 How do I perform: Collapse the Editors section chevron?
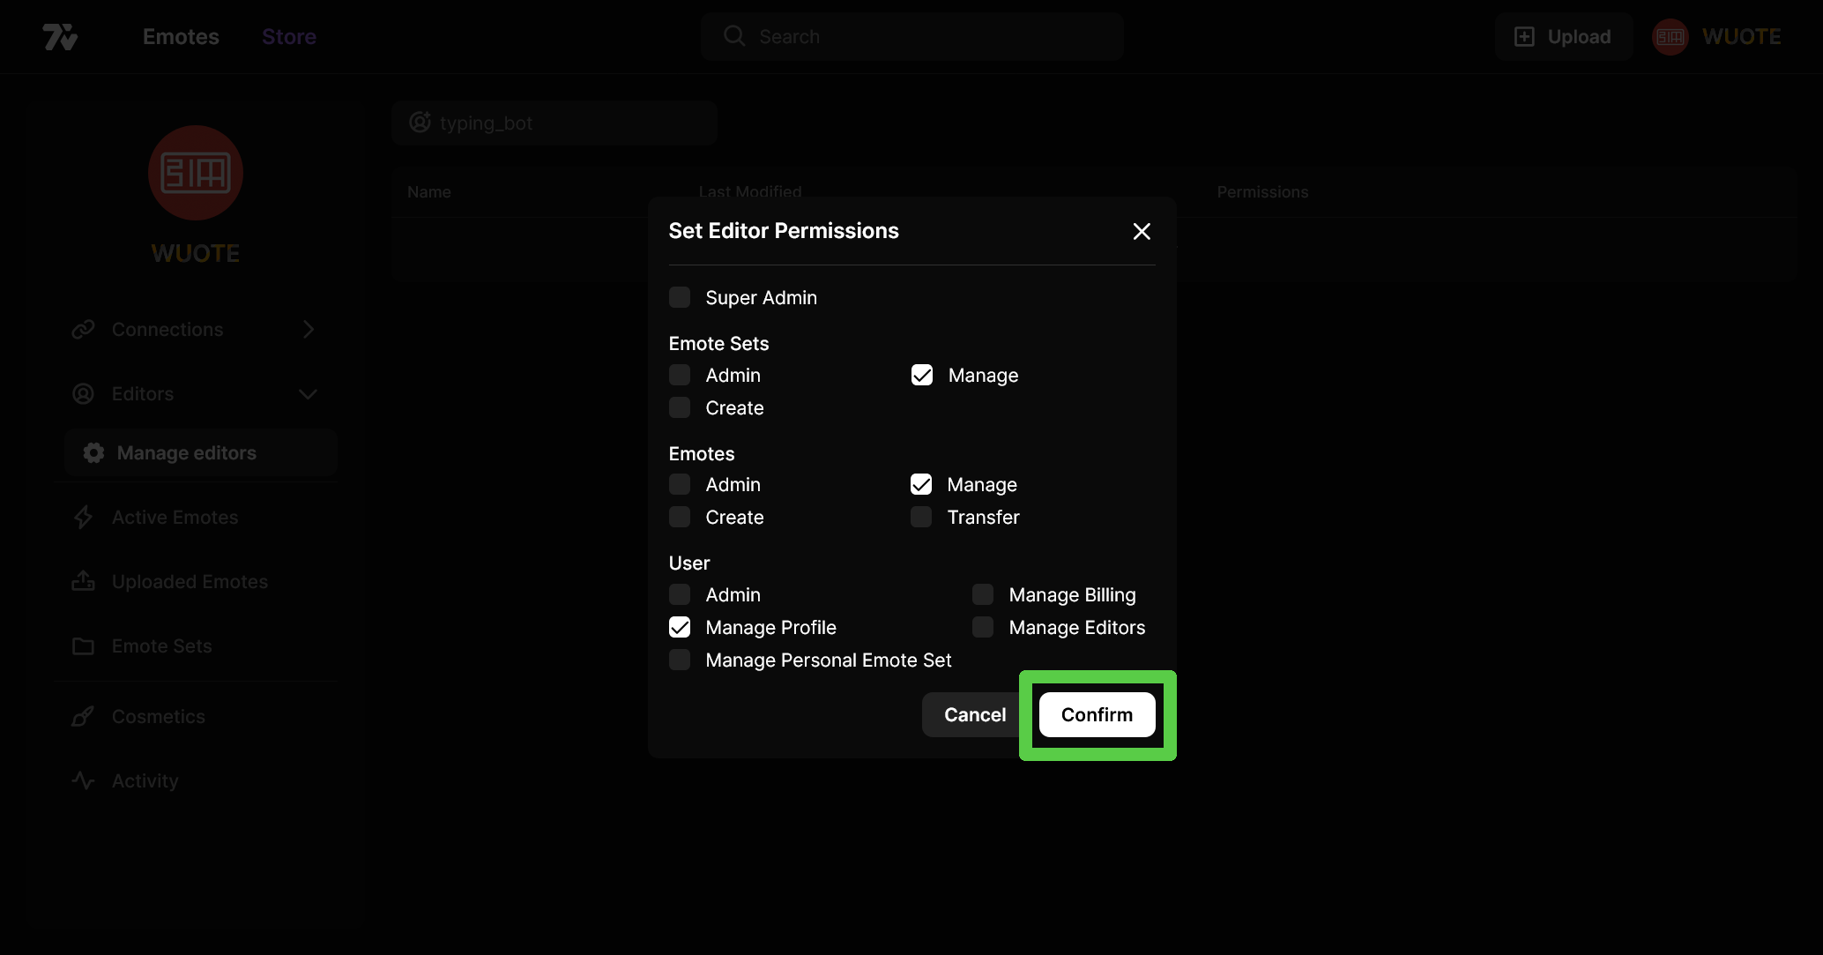(x=309, y=394)
